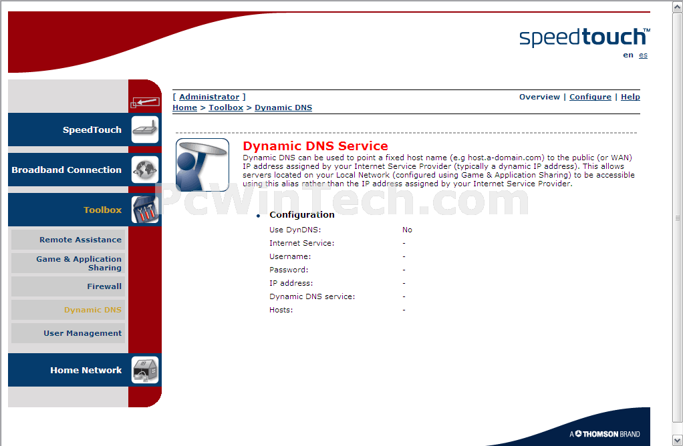Click the 'Use DynDNS:' label
The width and height of the screenshot is (683, 446).
coord(295,230)
